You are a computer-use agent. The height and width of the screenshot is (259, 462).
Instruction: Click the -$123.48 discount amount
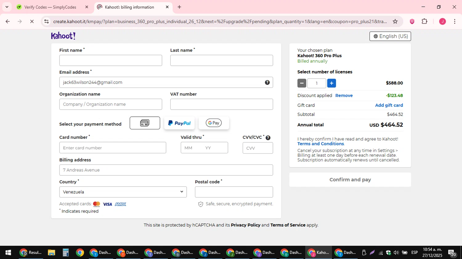point(394,96)
